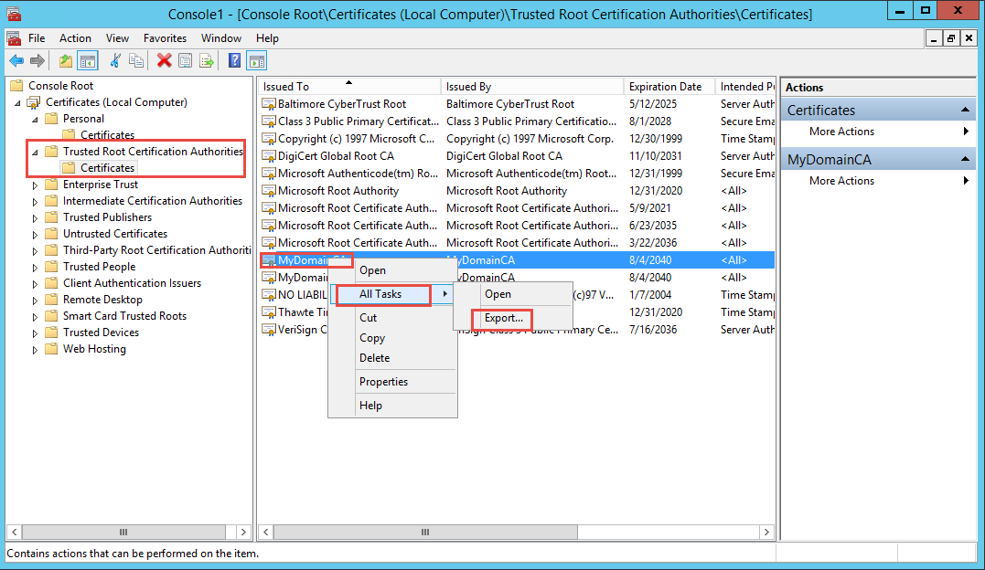Select the Baltimore CyberTrust Root certificate row
The width and height of the screenshot is (985, 570).
click(517, 104)
